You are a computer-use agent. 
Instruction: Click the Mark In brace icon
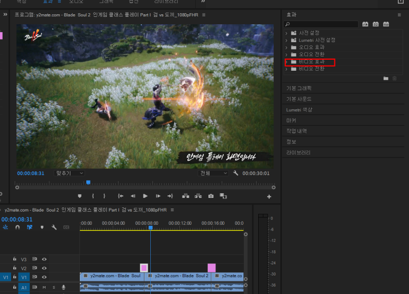point(93,196)
